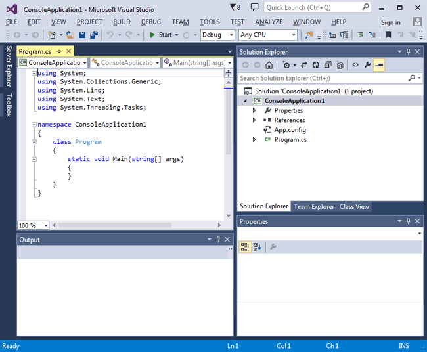Expand the Program.cs tree node

[x=254, y=139]
